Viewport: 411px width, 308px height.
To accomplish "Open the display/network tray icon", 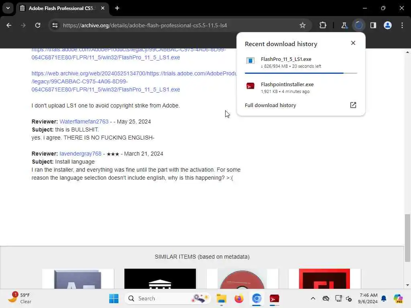I will [338, 298].
